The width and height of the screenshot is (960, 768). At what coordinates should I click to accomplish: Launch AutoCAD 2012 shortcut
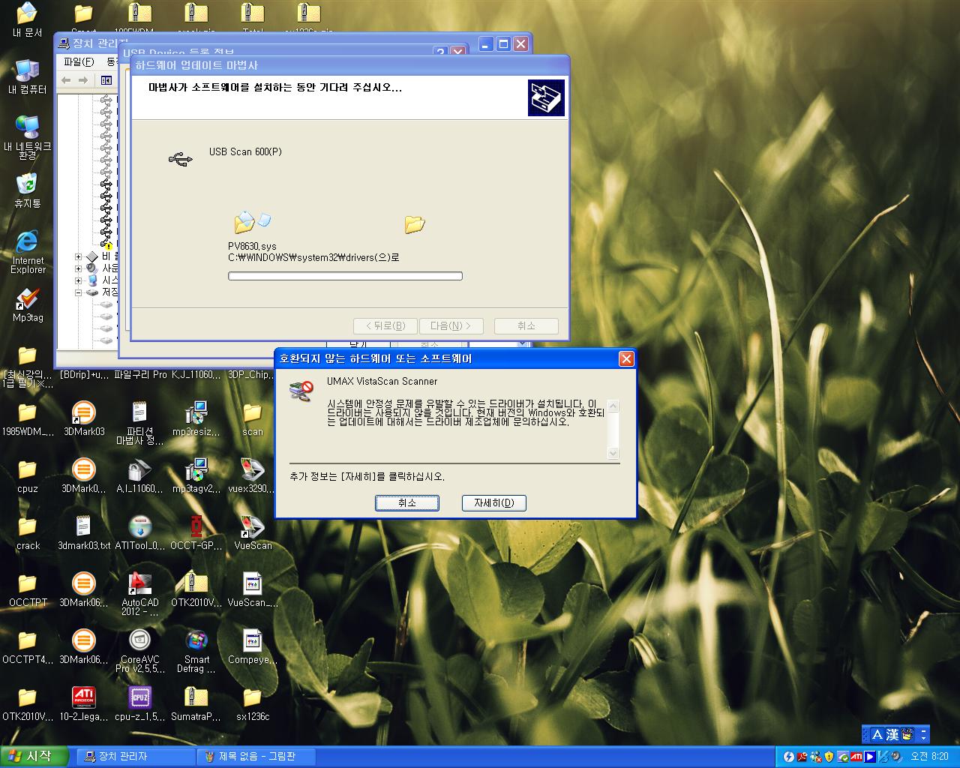point(139,594)
